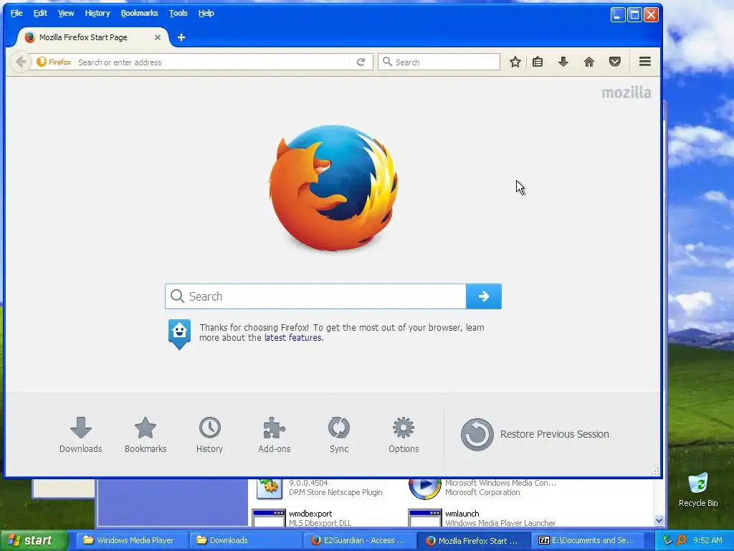The image size is (734, 551).
Task: Focus the toolbar Search box
Action: coord(439,62)
